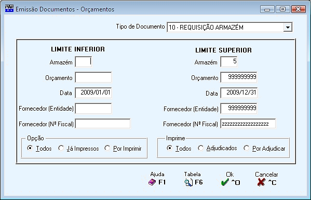Screen dimensions: 311x200
Task: Select Todos in the Imprime group
Action: click(x=170, y=148)
